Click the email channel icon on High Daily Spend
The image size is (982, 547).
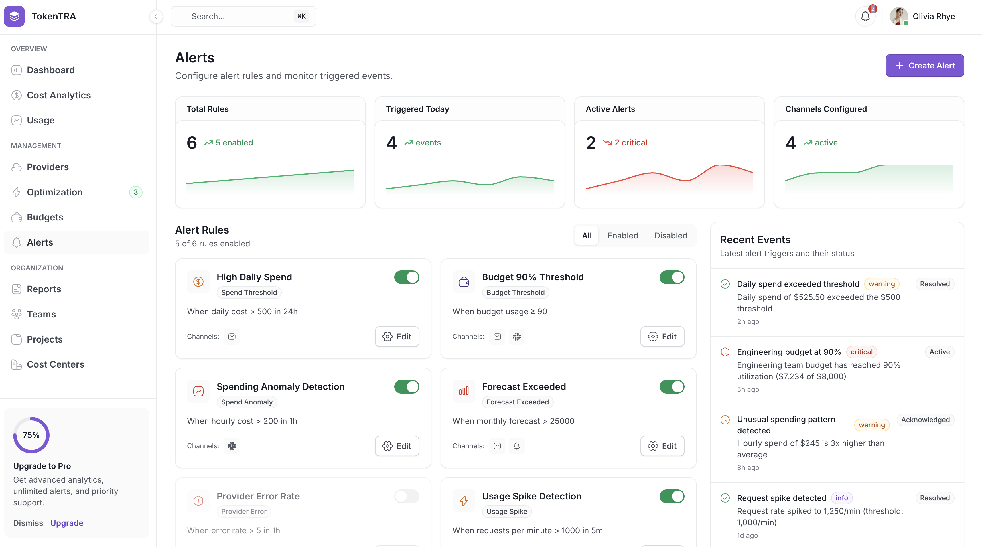coord(232,336)
